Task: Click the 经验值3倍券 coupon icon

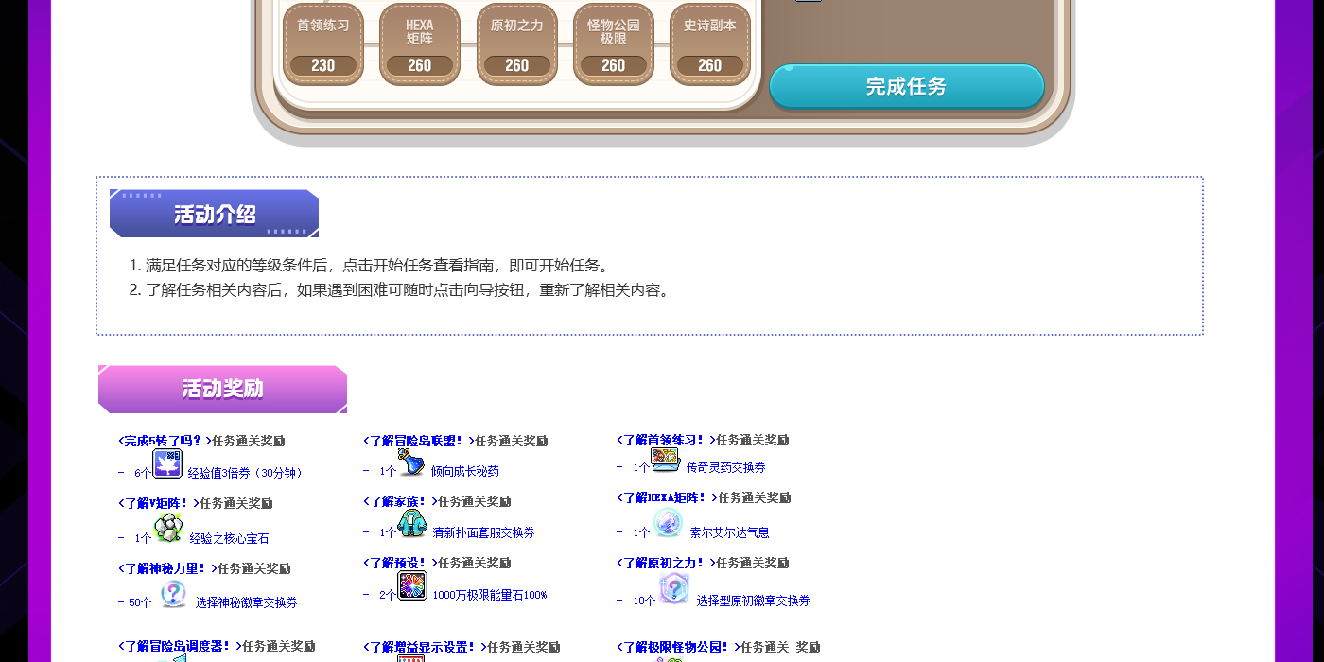Action: pyautogui.click(x=167, y=463)
